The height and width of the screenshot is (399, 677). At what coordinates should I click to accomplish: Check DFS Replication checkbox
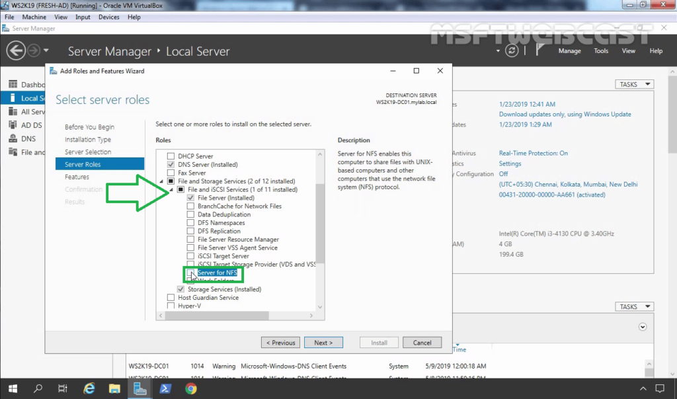[x=190, y=231]
